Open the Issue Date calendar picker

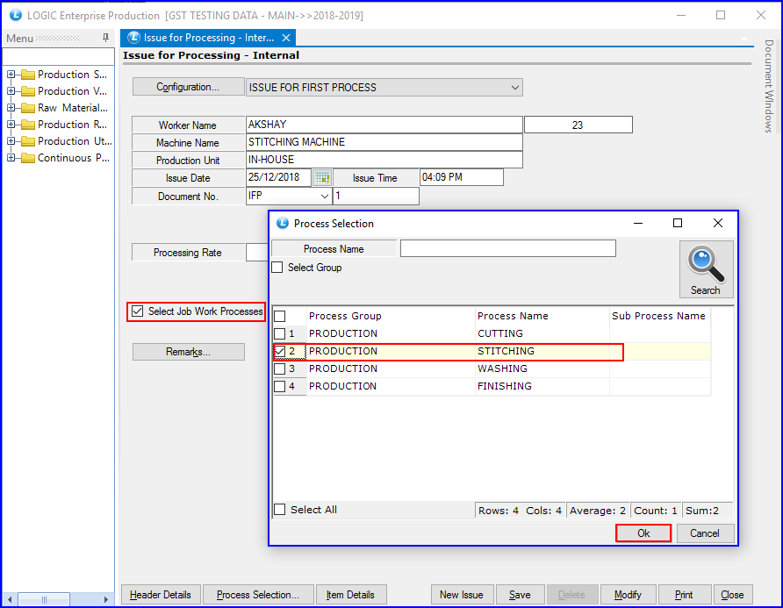click(322, 177)
